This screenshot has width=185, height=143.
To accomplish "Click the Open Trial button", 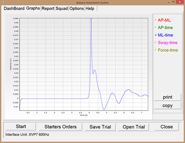I will (134, 127).
